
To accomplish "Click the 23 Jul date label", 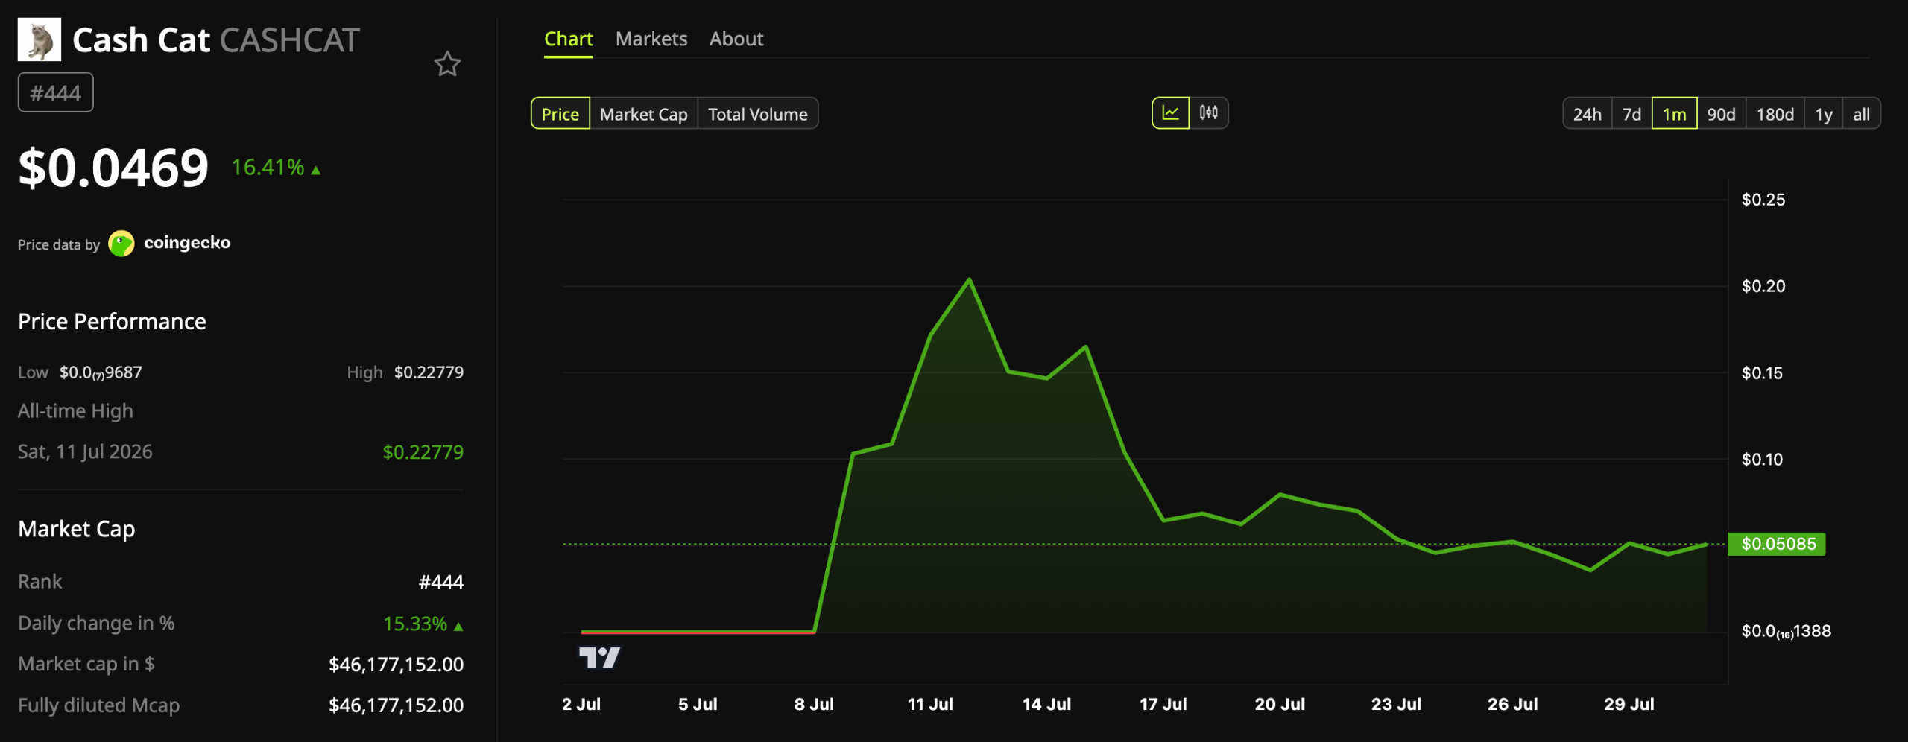I will pyautogui.click(x=1396, y=704).
